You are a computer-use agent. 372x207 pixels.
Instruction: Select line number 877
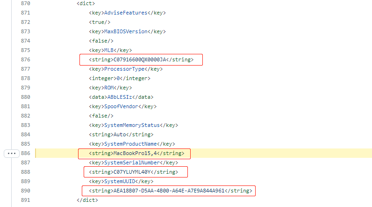pyautogui.click(x=25, y=69)
